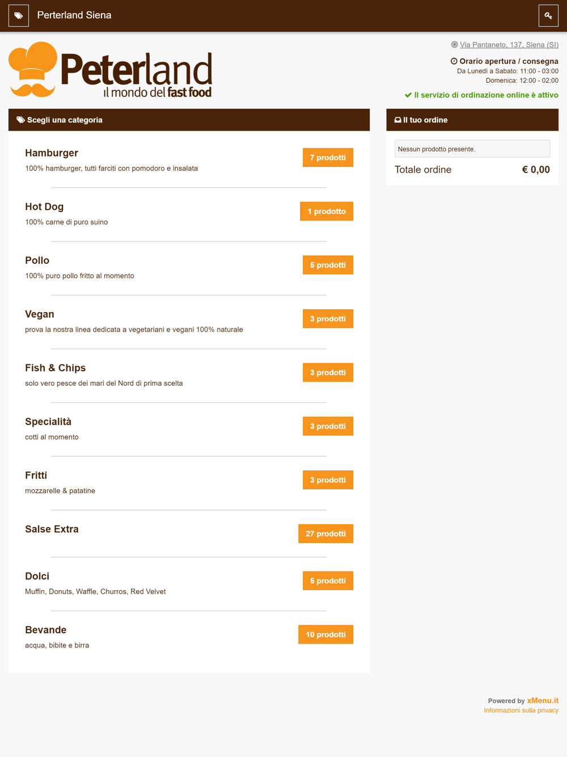Click the green checkmark service status icon

tap(408, 95)
